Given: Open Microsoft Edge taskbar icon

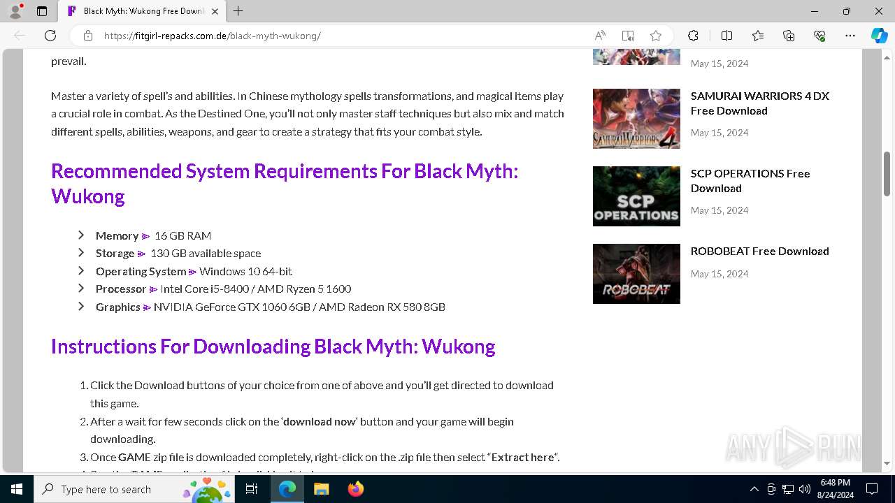Looking at the screenshot, I should [x=287, y=489].
